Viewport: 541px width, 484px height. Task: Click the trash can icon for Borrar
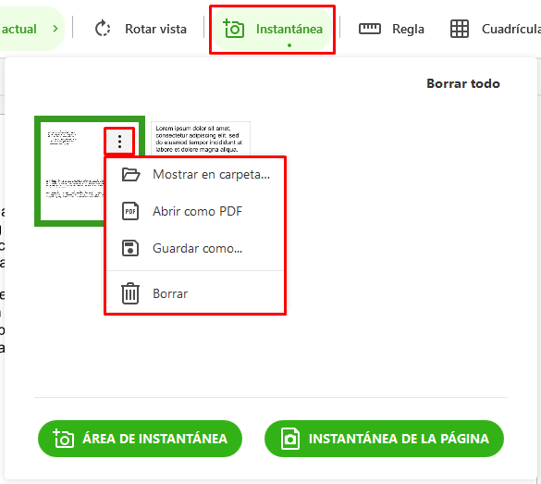pos(130,293)
